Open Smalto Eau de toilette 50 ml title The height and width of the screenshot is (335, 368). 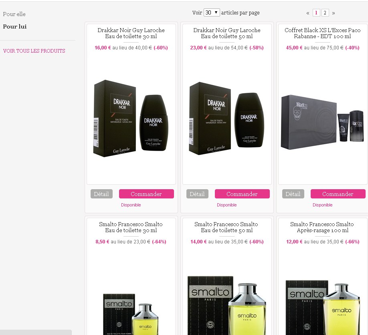click(x=226, y=227)
